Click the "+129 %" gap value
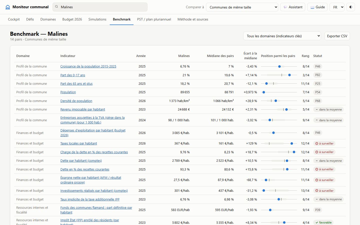The height and width of the screenshot is (225, 360). [x=251, y=143]
